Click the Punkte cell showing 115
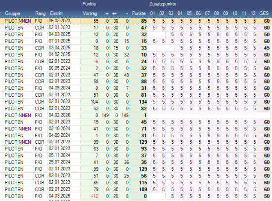Viewport: 272px width, 201px height. (139, 183)
